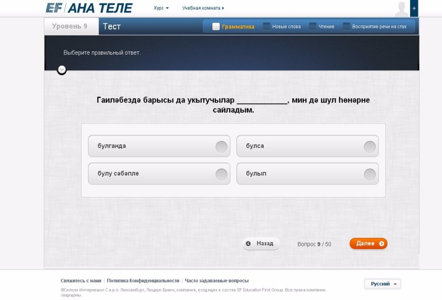
Task: Click the Восприятие речи на слух icon
Action: click(x=346, y=27)
